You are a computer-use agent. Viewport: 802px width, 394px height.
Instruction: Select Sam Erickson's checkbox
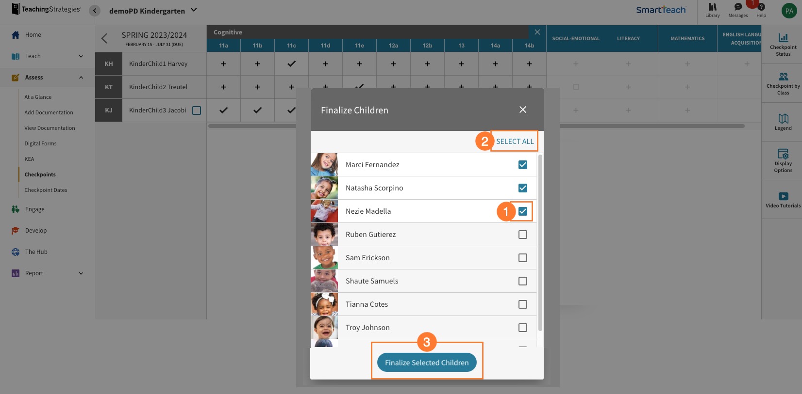coord(522,258)
